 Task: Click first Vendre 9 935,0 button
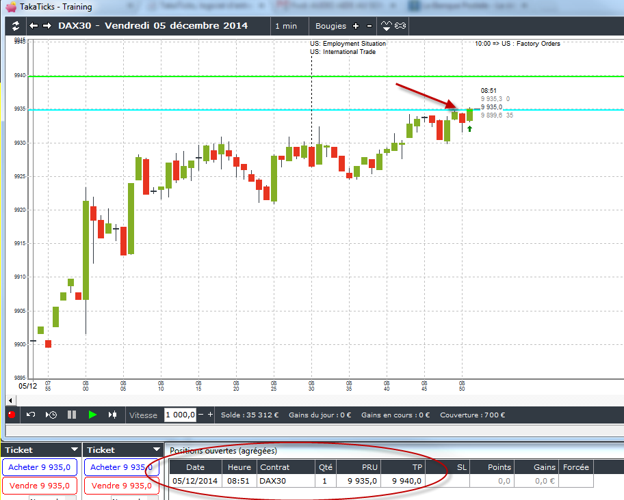coord(40,485)
